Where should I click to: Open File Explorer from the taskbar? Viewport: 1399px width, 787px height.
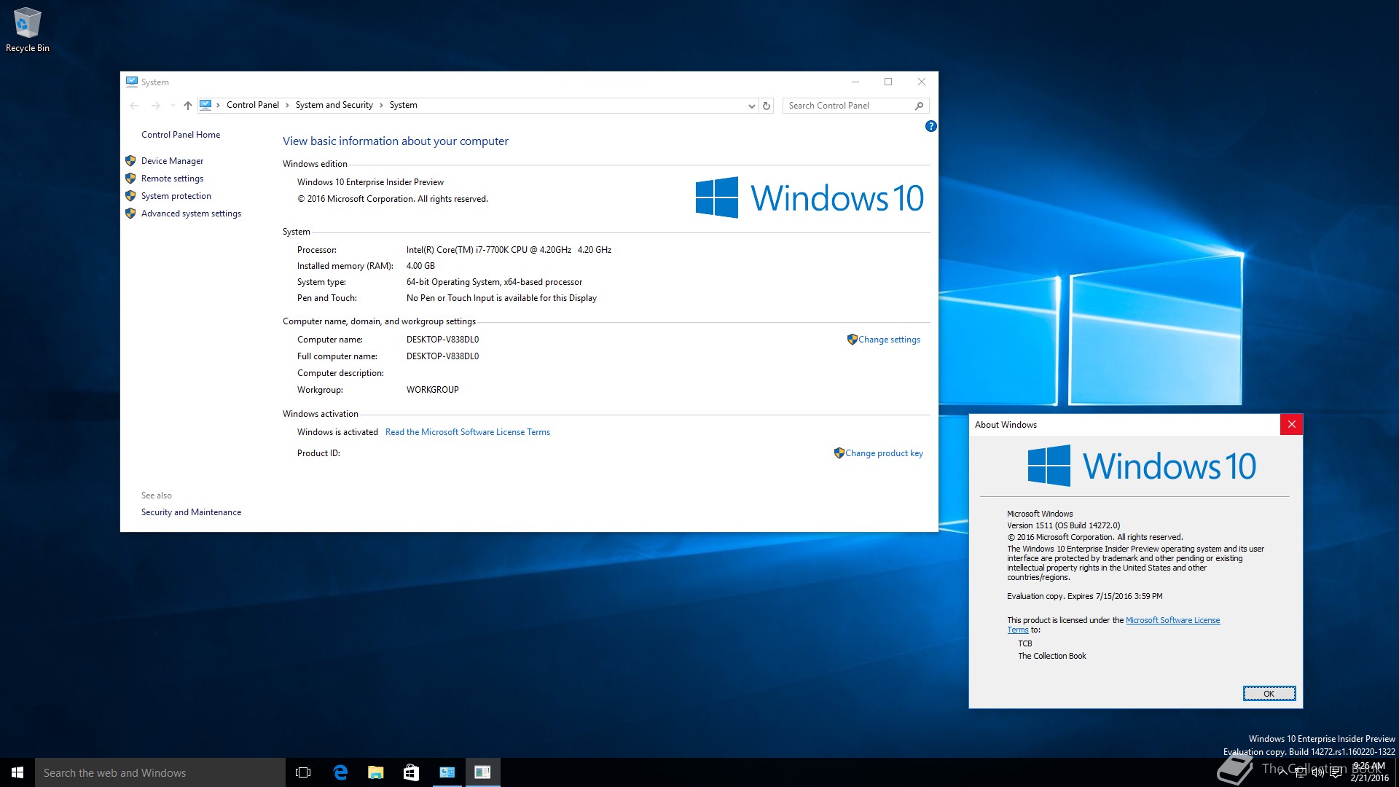(x=375, y=772)
